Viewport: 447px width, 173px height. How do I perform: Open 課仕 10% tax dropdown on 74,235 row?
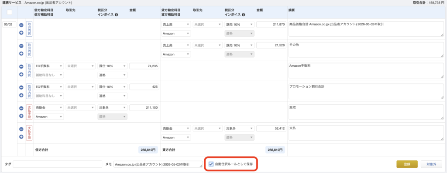112,66
